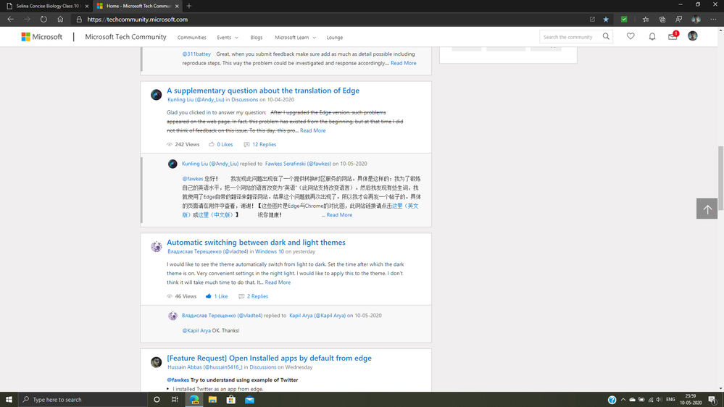
Task: Open post about translation of Edge
Action: click(x=263, y=91)
